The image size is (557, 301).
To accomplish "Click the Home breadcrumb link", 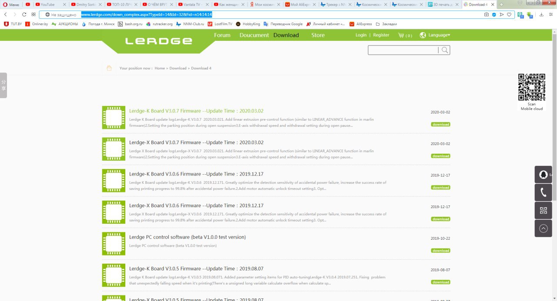I will pos(160,68).
